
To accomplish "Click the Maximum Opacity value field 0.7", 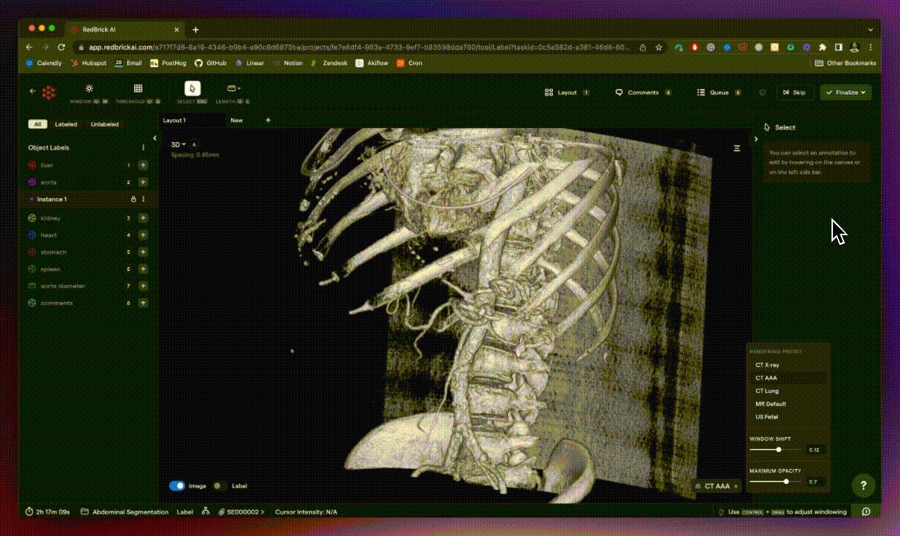I will click(816, 482).
